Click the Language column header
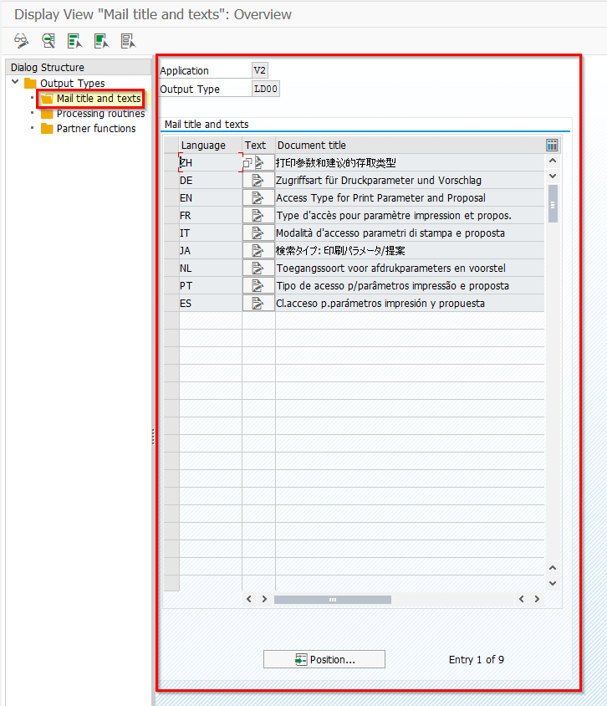607x706 pixels. [211, 145]
